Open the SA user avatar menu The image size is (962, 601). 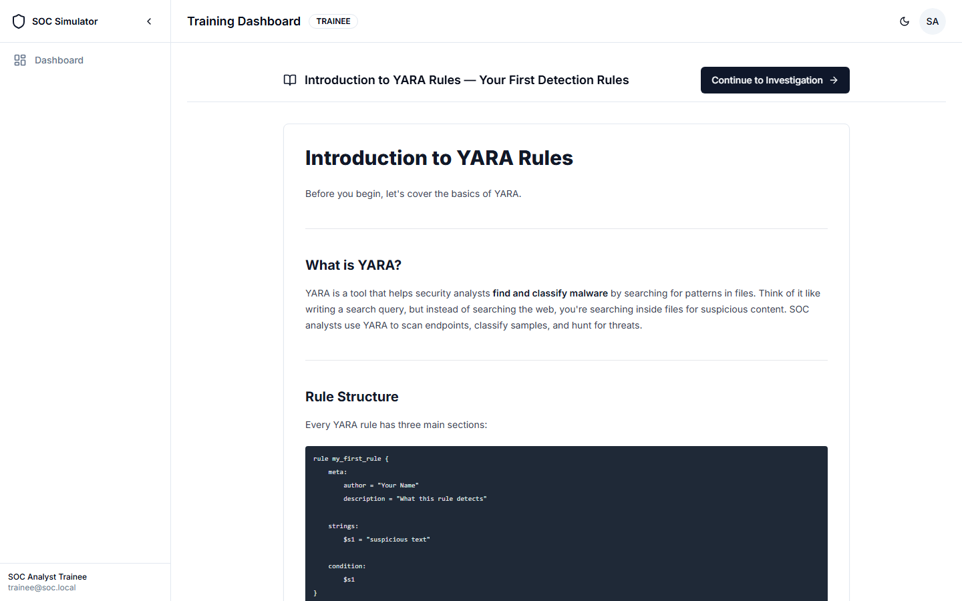(933, 21)
